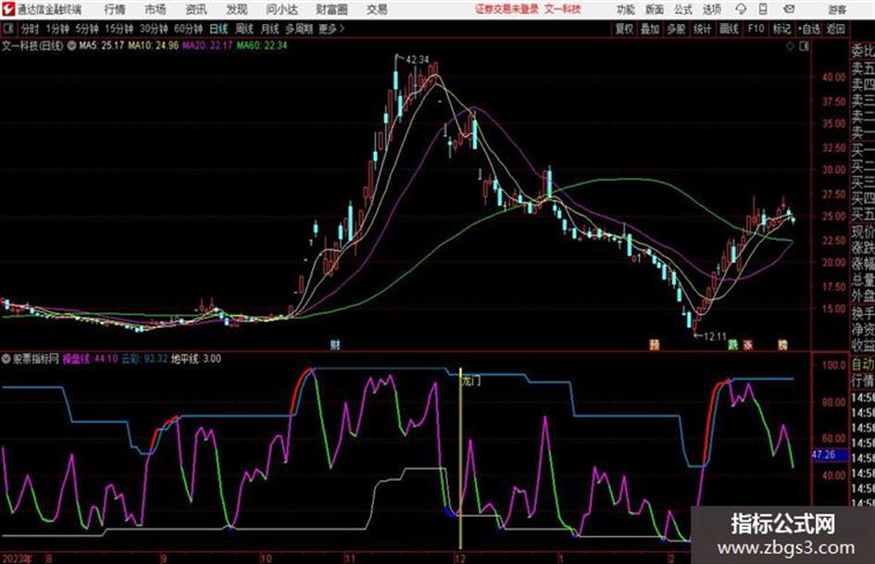Image resolution: width=875 pixels, height=564 pixels.
Task: Click the 返回 back button
Action: 835,29
